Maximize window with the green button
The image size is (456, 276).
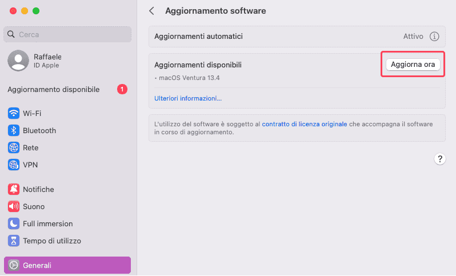(36, 11)
